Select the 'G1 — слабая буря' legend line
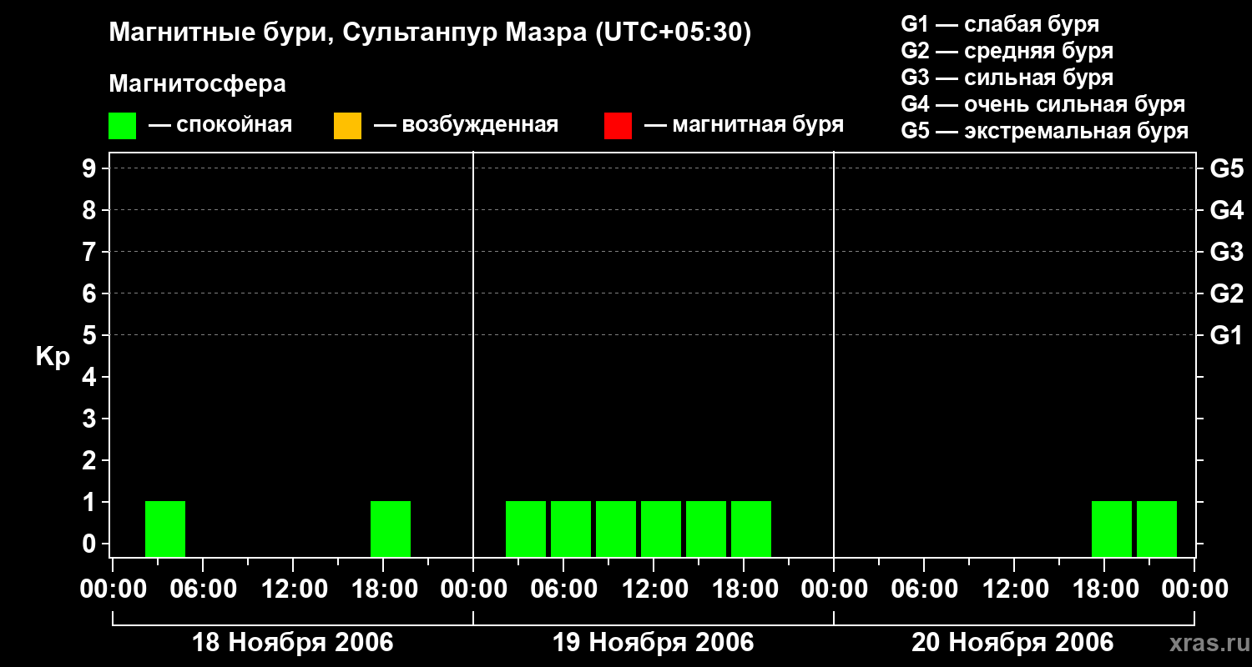This screenshot has width=1252, height=667. pyautogui.click(x=1000, y=24)
